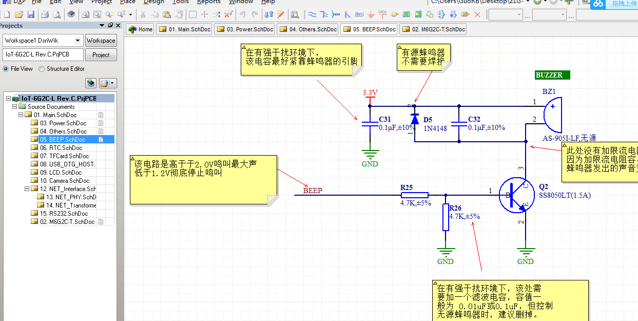Open the Reports menu
This screenshot has height=321, width=638.
[x=208, y=2]
